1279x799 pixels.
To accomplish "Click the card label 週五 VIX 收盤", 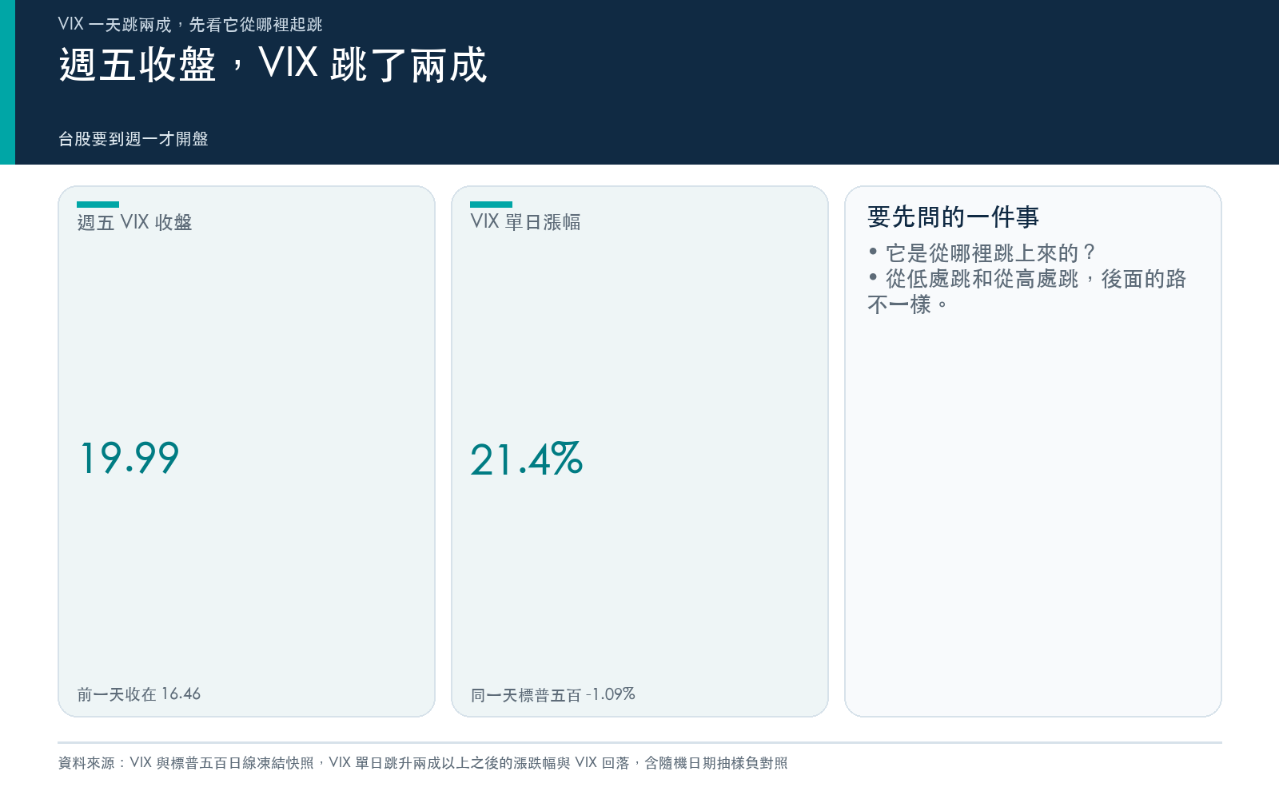I will pos(134,222).
